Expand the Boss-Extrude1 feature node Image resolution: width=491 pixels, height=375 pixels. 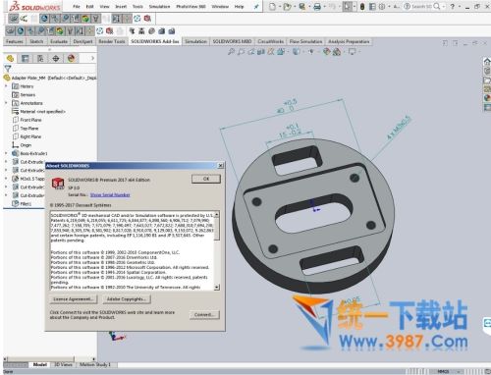6,153
